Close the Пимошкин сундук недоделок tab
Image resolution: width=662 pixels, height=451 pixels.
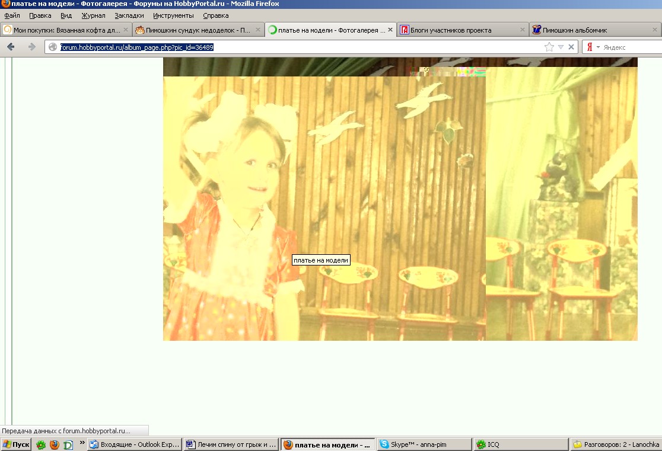pyautogui.click(x=258, y=30)
